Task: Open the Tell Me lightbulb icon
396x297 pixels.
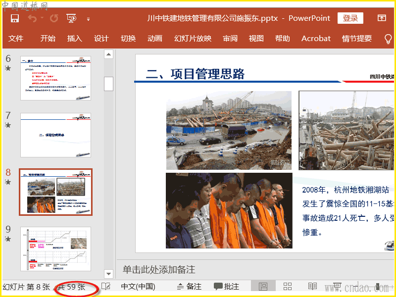Action: 388,39
